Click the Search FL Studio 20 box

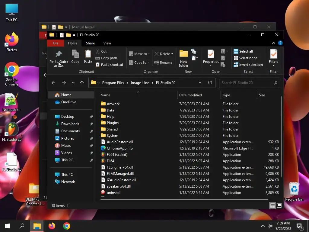[x=250, y=83]
